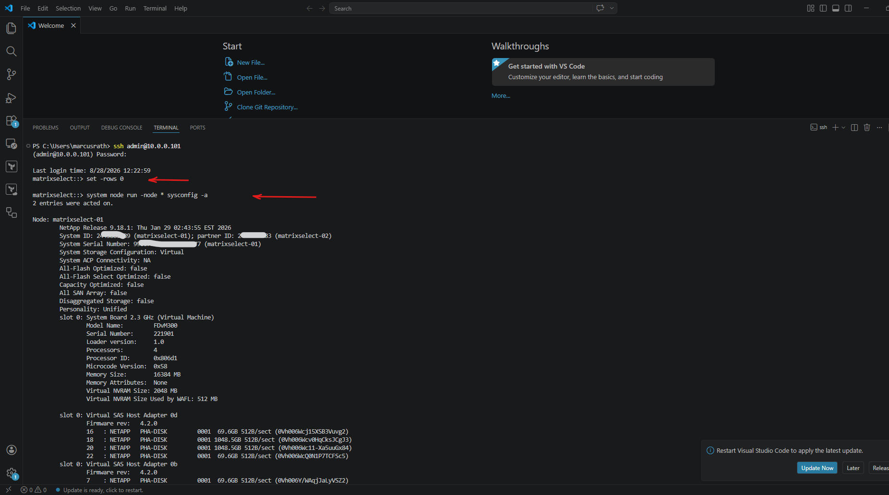Open the Explorer view in the activity bar
The image size is (889, 495).
click(x=11, y=28)
